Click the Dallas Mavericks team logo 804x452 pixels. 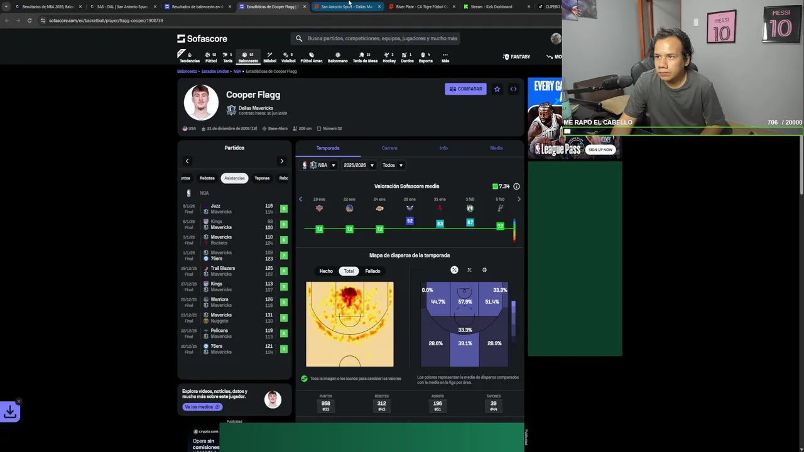(231, 110)
